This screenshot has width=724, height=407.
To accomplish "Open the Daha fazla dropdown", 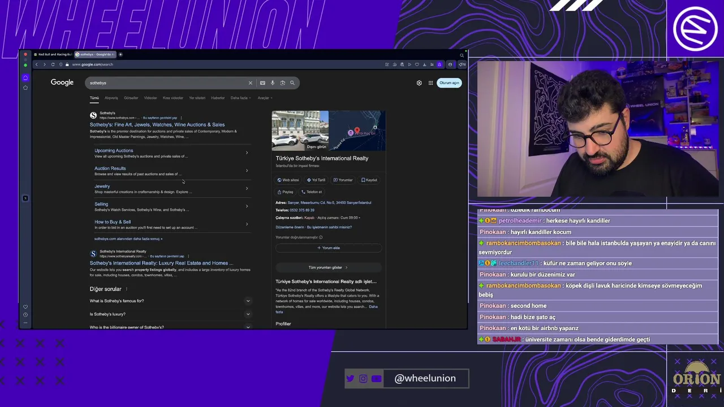I will pos(240,98).
